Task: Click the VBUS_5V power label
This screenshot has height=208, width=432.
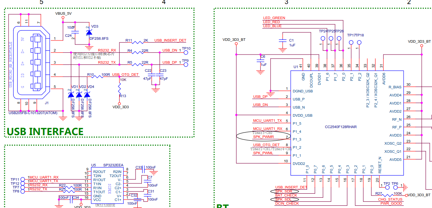Action: (64, 13)
